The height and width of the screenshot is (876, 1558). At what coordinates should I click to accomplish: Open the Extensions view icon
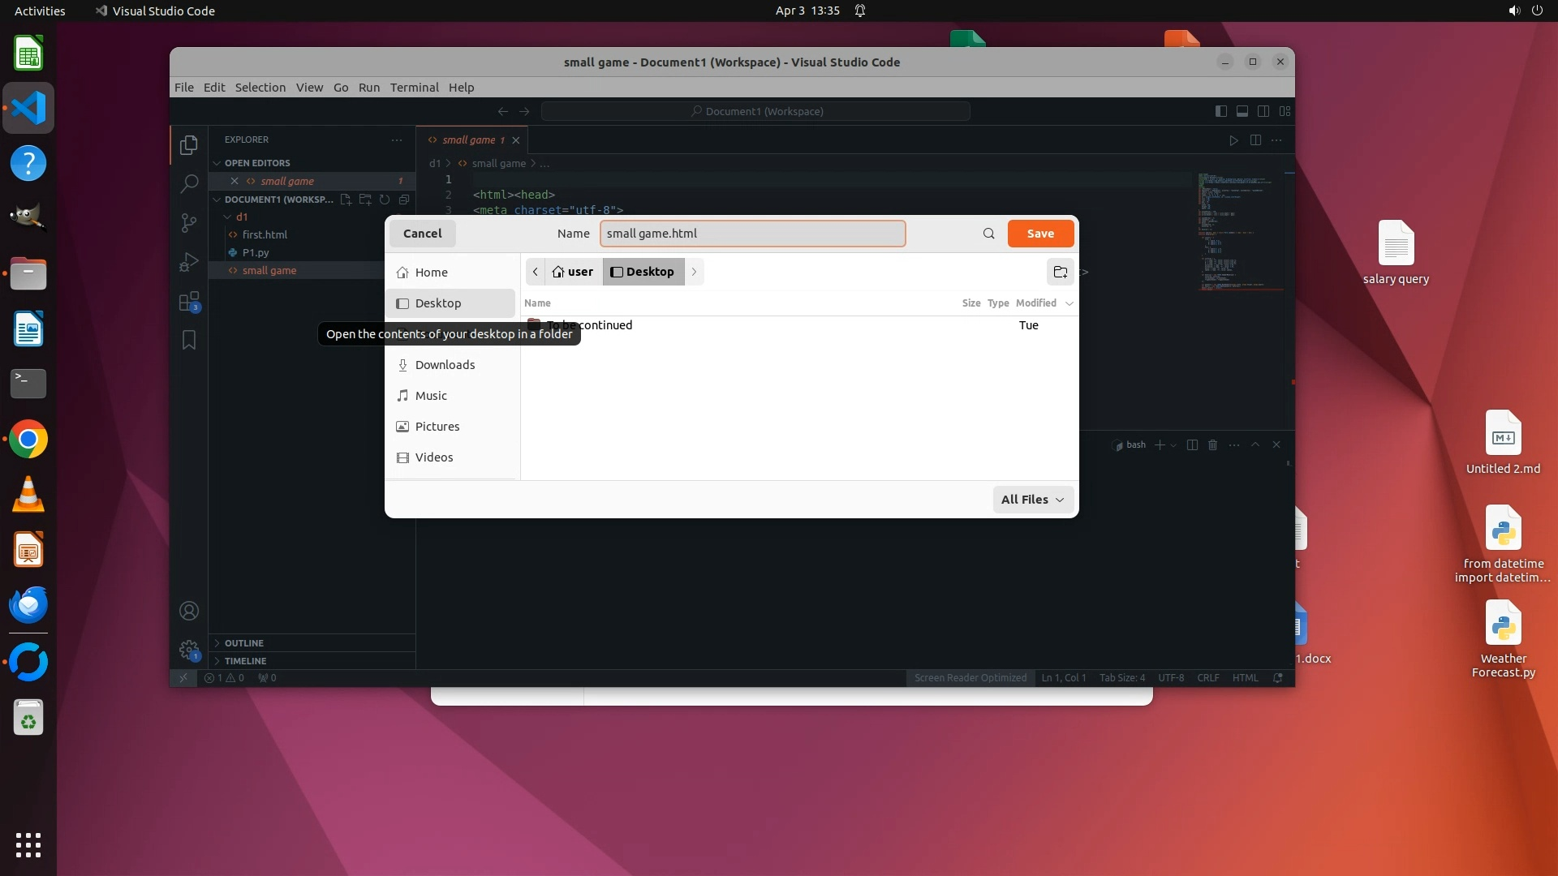[x=189, y=302]
